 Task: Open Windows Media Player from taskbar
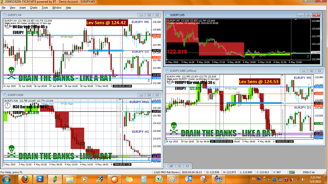coord(84,179)
